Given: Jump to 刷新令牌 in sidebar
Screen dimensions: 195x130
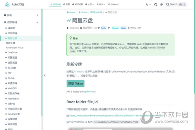Looking at the screenshot, I should [x=10, y=43].
